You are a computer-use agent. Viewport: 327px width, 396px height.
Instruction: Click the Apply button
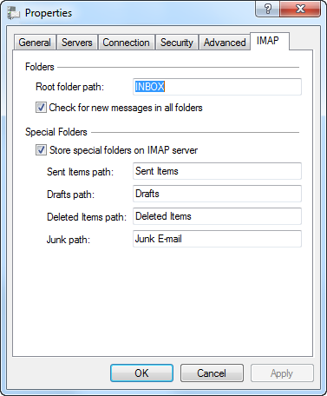(282, 373)
